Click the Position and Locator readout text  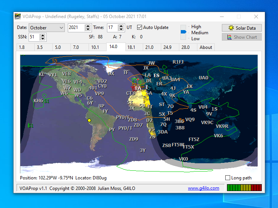63,178
